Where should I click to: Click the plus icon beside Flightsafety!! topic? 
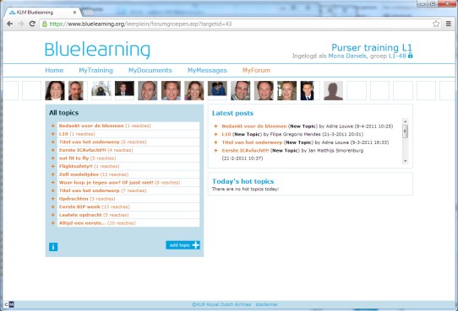[x=53, y=166]
